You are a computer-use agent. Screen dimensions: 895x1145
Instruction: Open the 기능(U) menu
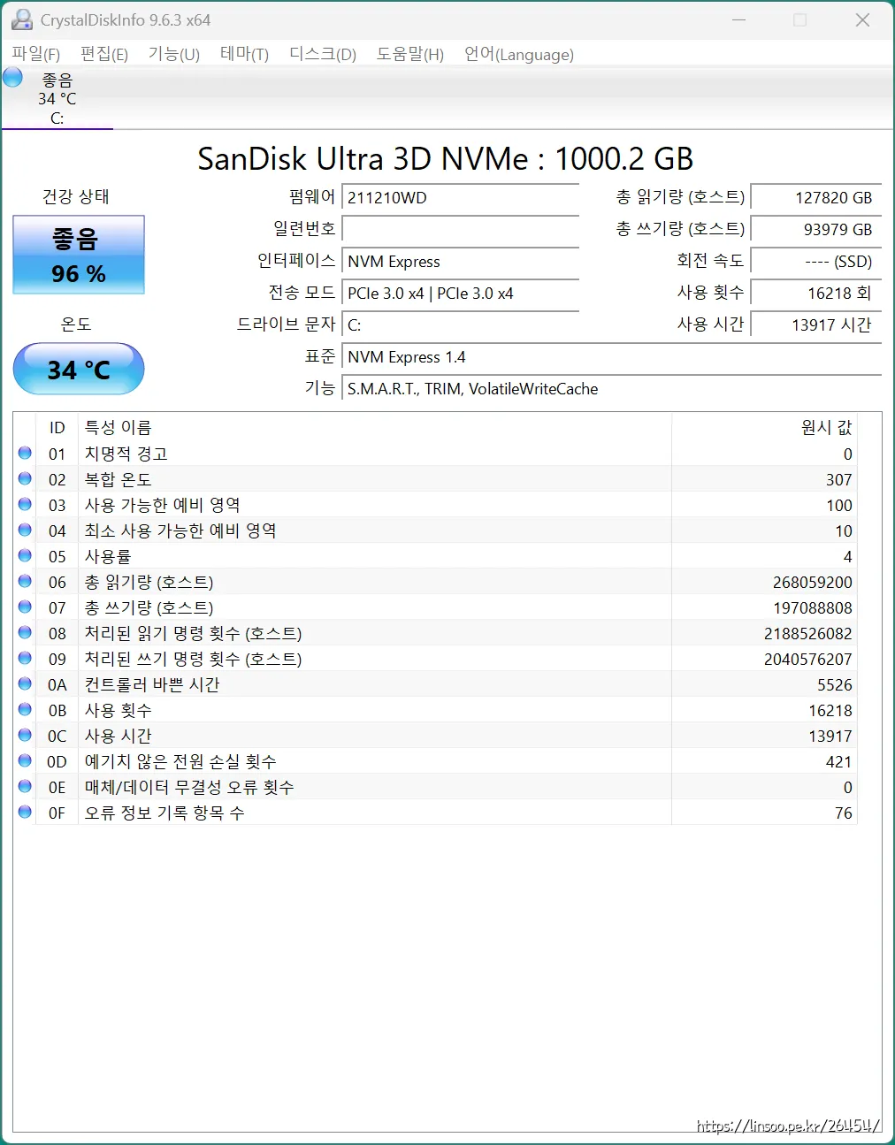click(x=174, y=54)
